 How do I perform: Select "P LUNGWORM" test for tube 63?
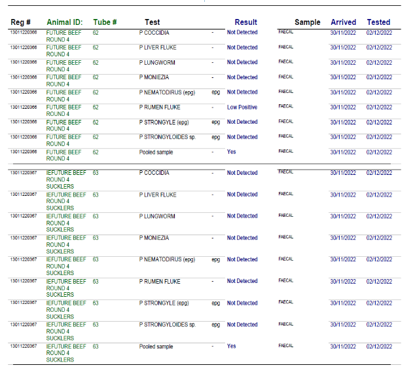[157, 216]
